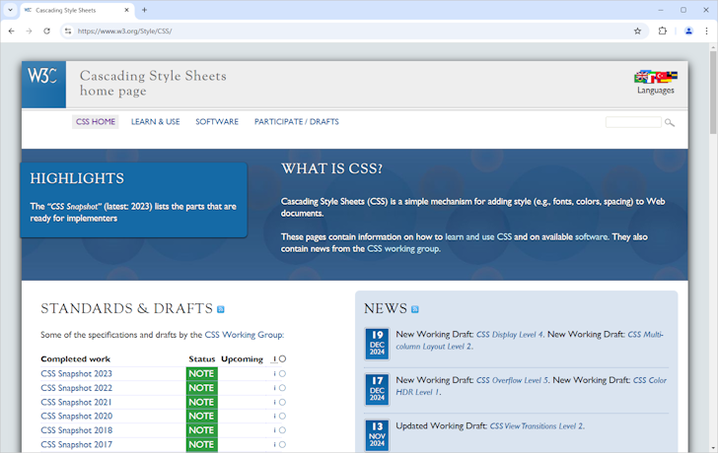The image size is (718, 453).
Task: Open the Chrome three-dot menu
Action: 706,31
